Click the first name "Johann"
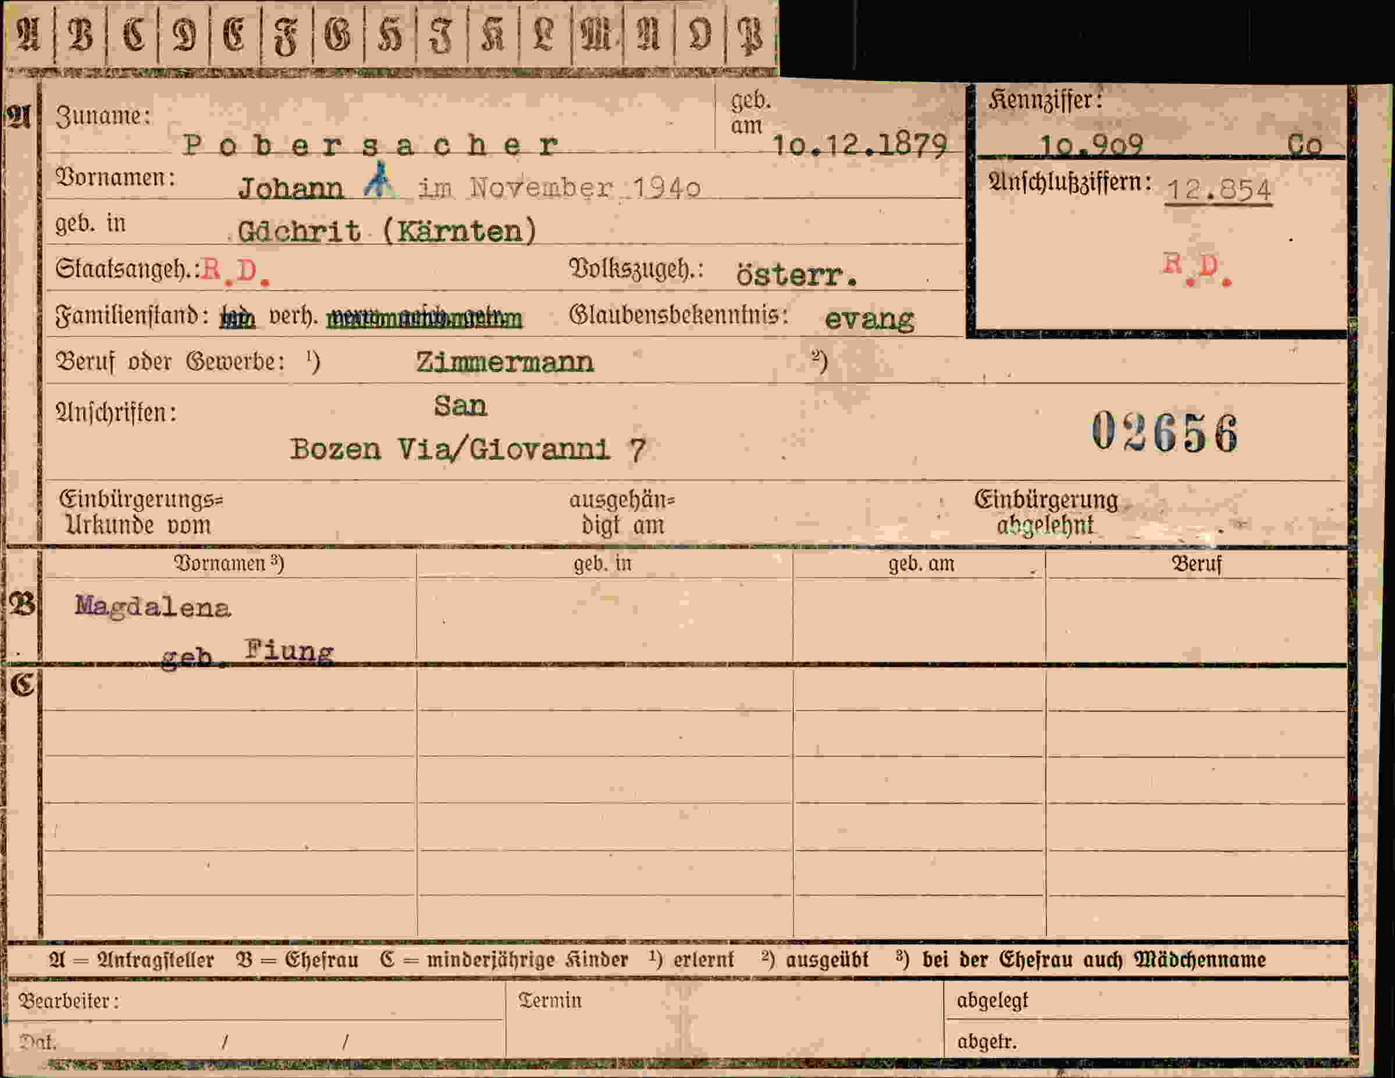1395x1078 pixels. point(291,188)
